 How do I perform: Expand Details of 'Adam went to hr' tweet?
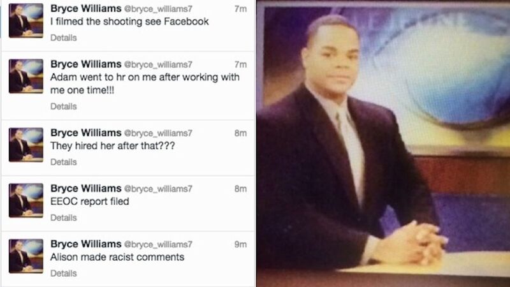tap(63, 107)
